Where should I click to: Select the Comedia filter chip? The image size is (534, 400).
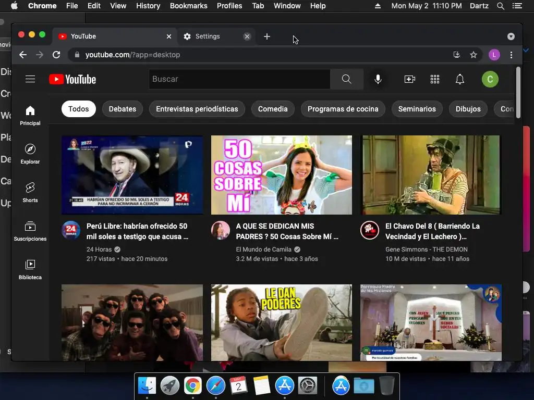point(273,109)
